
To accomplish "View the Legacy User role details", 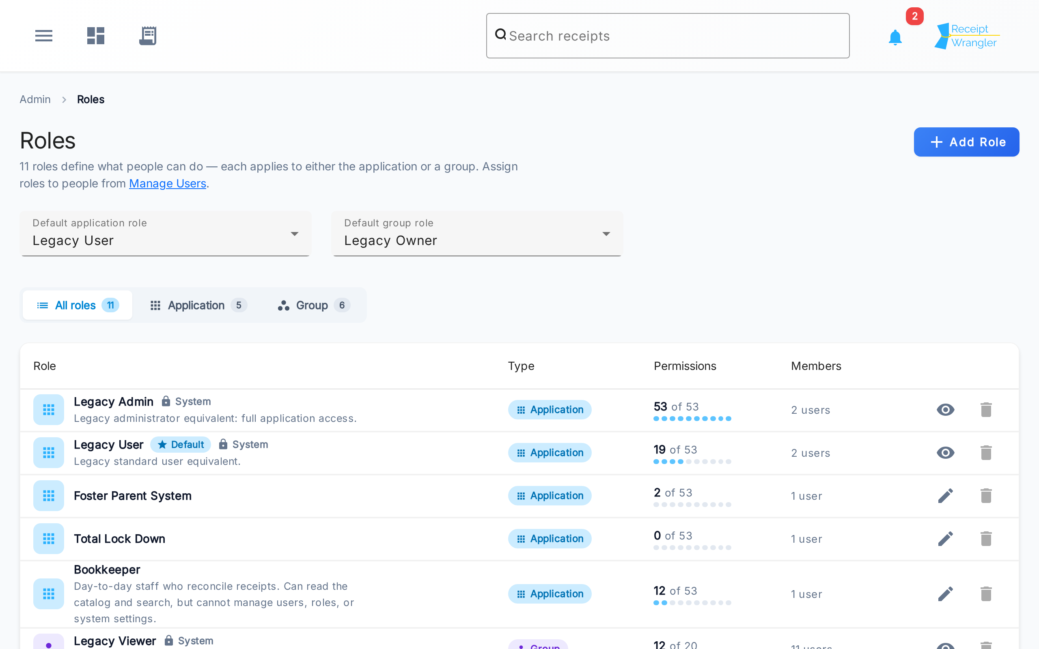I will pyautogui.click(x=945, y=452).
